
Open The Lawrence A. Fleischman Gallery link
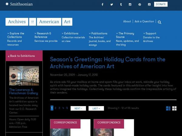[24, 91]
